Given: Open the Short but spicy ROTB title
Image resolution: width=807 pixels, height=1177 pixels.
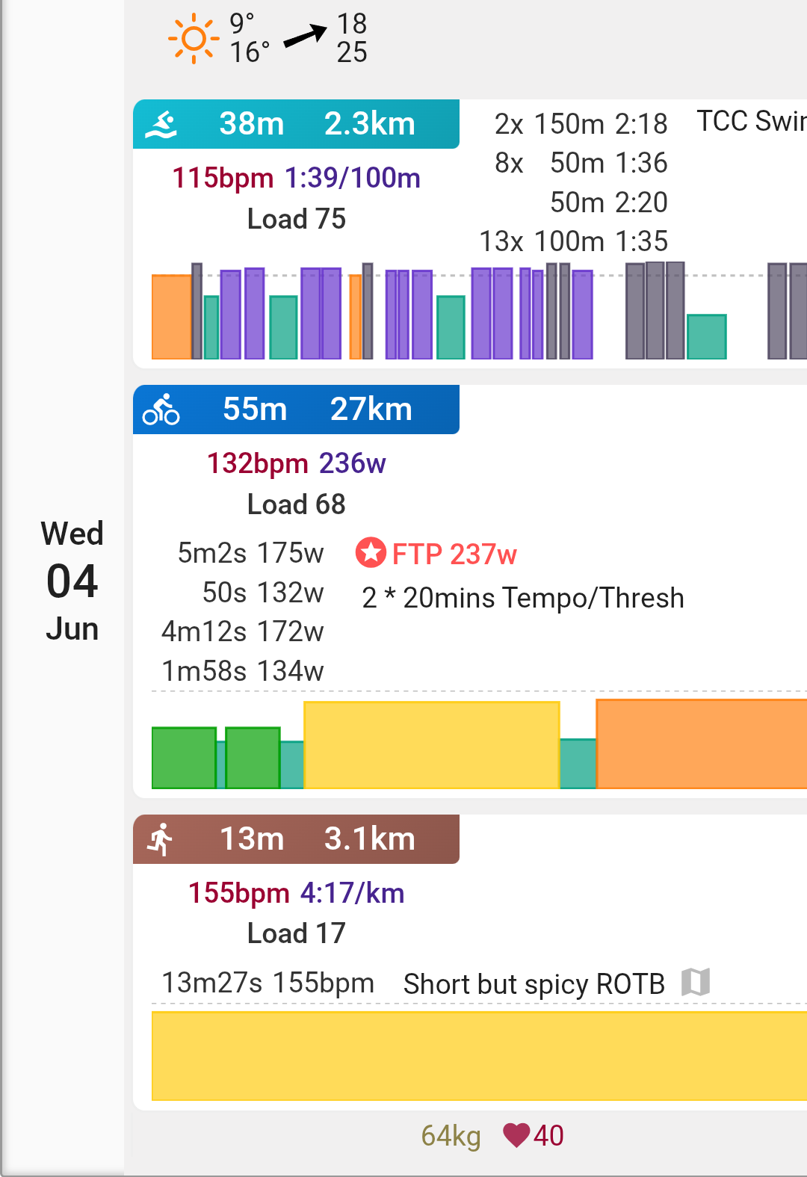Looking at the screenshot, I should click(x=534, y=984).
